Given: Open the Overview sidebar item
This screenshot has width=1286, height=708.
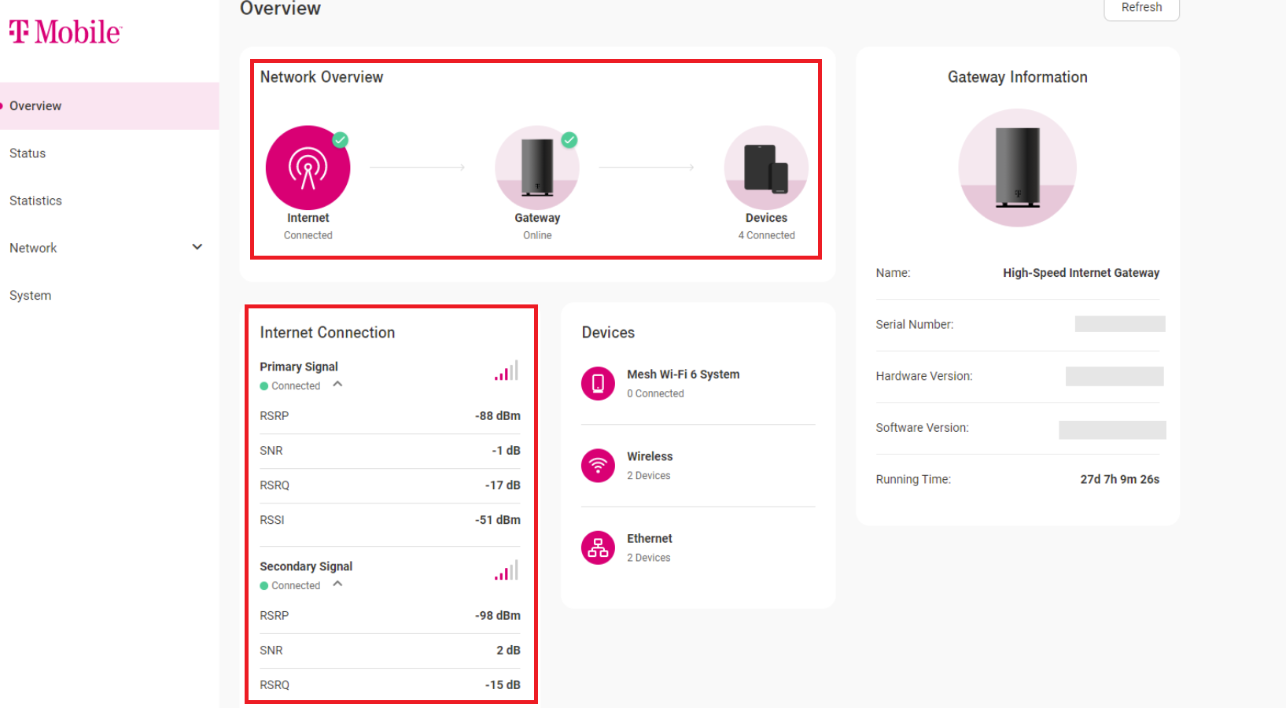Looking at the screenshot, I should (x=35, y=105).
